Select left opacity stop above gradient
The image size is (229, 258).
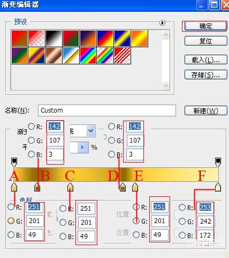click(14, 162)
